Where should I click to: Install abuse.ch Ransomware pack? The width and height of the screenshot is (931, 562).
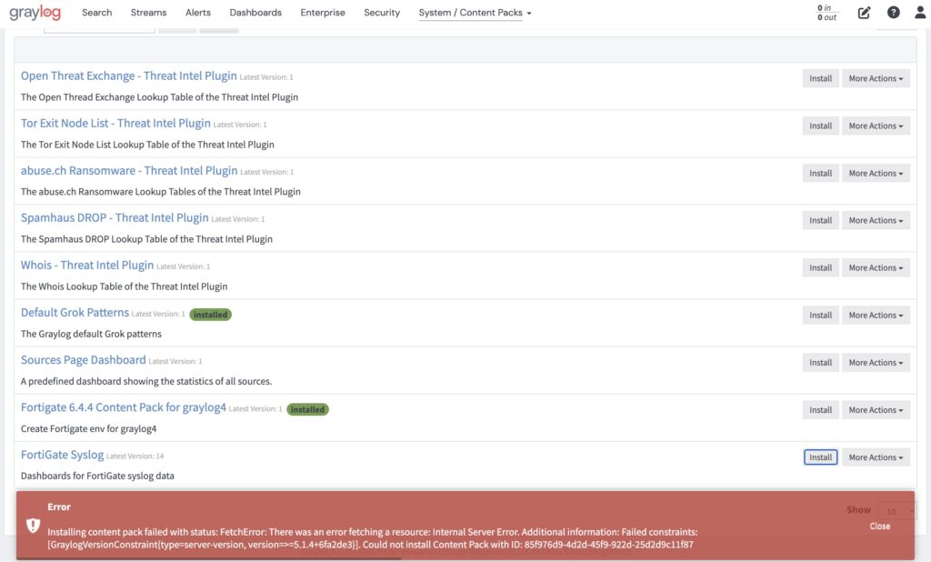click(x=821, y=174)
